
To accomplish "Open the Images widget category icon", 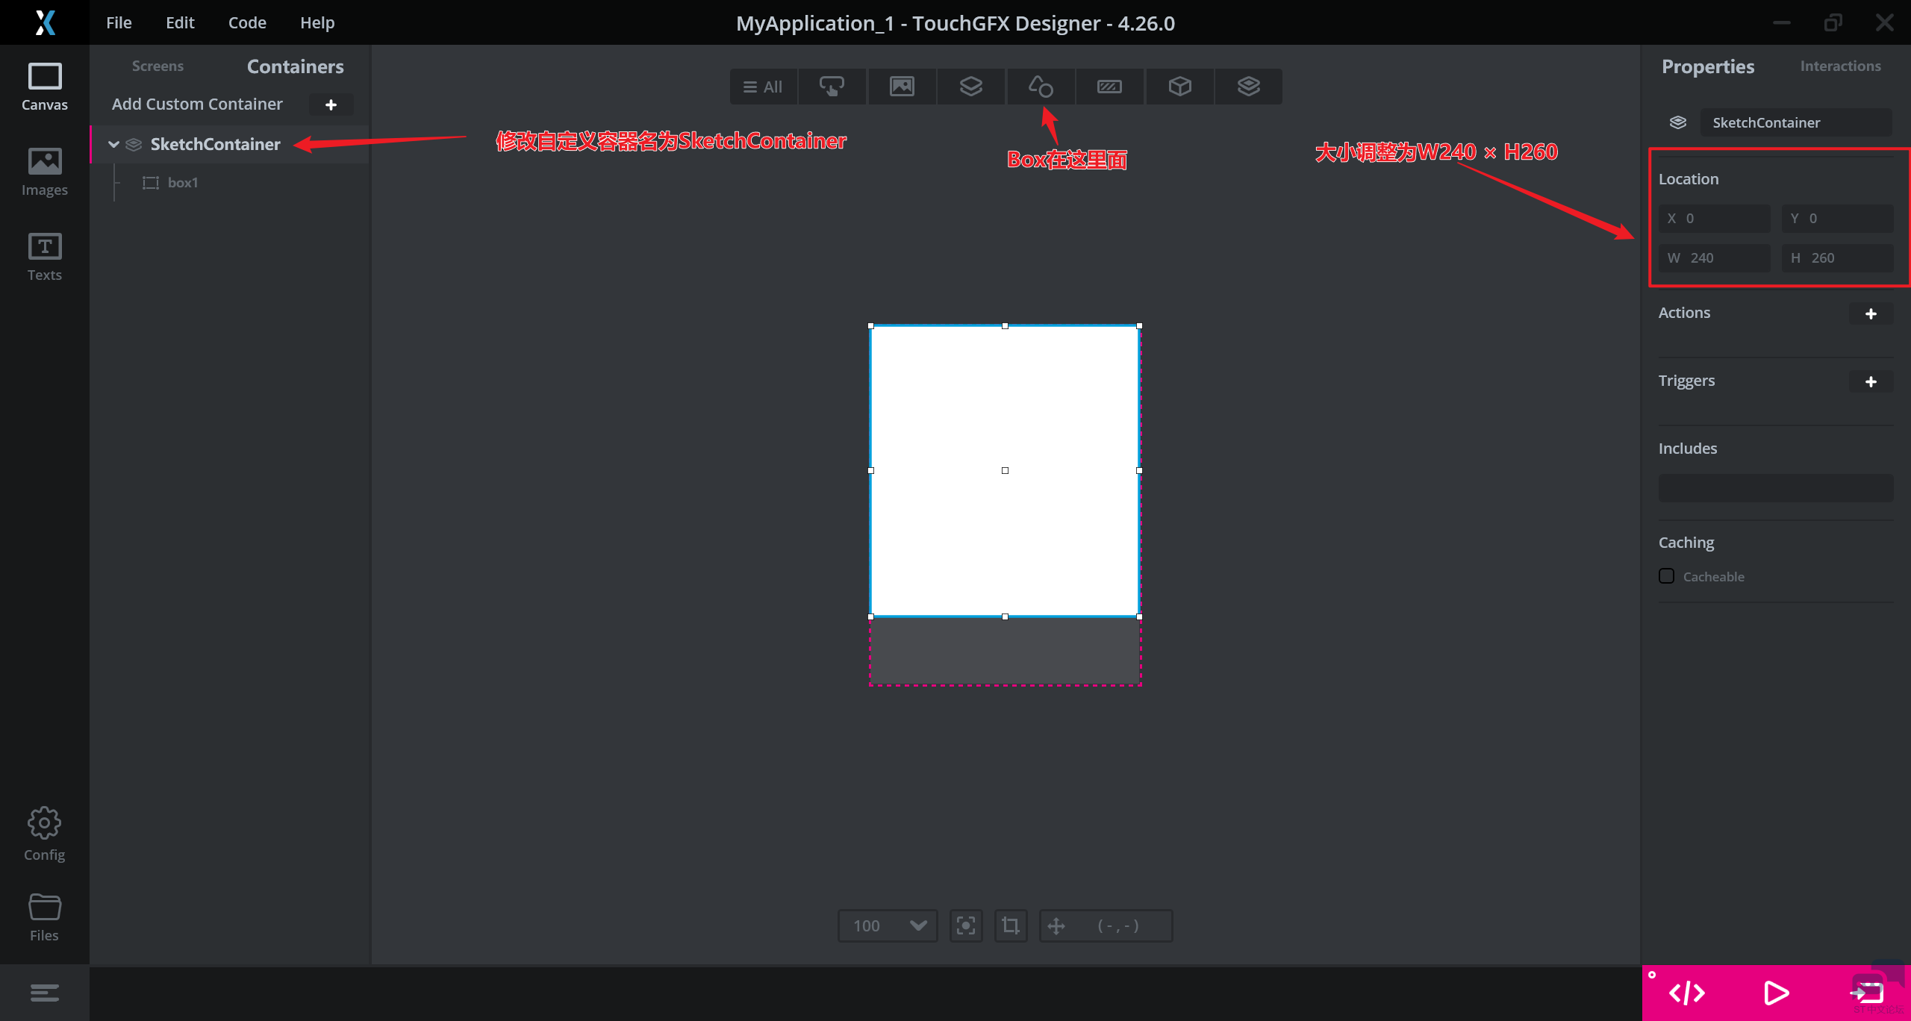I will click(x=902, y=87).
